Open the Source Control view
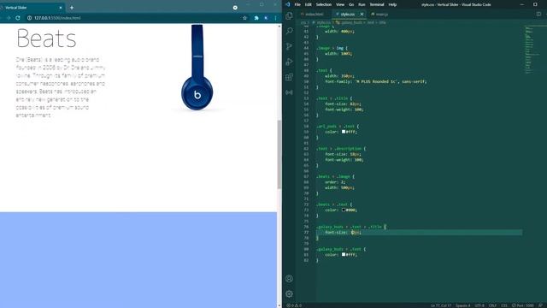The image size is (547, 308). [289, 46]
